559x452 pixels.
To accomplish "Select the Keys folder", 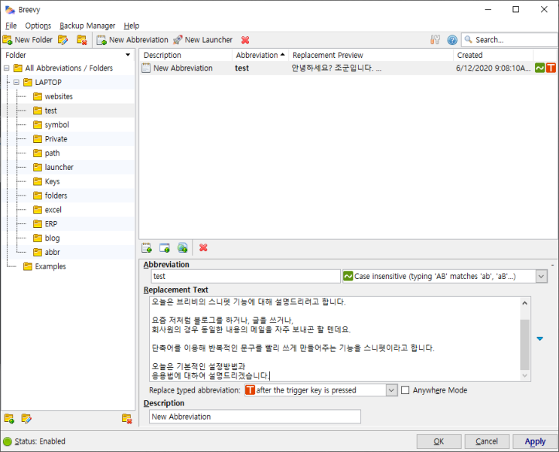I will point(52,181).
